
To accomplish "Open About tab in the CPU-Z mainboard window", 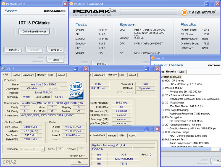I will 132,135.
